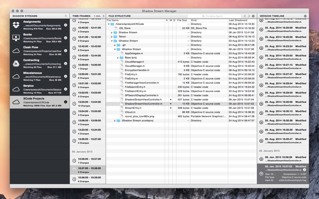Go to next search result arrow
Screen dimensions: 319x199
tap(249, 16)
